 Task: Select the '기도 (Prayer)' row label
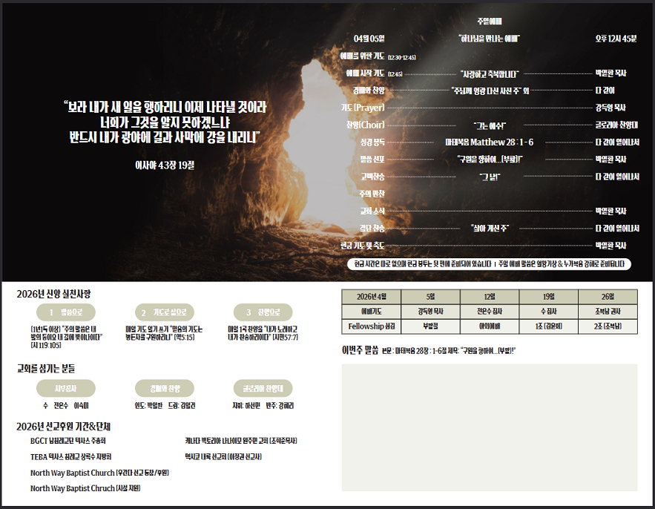(362, 108)
